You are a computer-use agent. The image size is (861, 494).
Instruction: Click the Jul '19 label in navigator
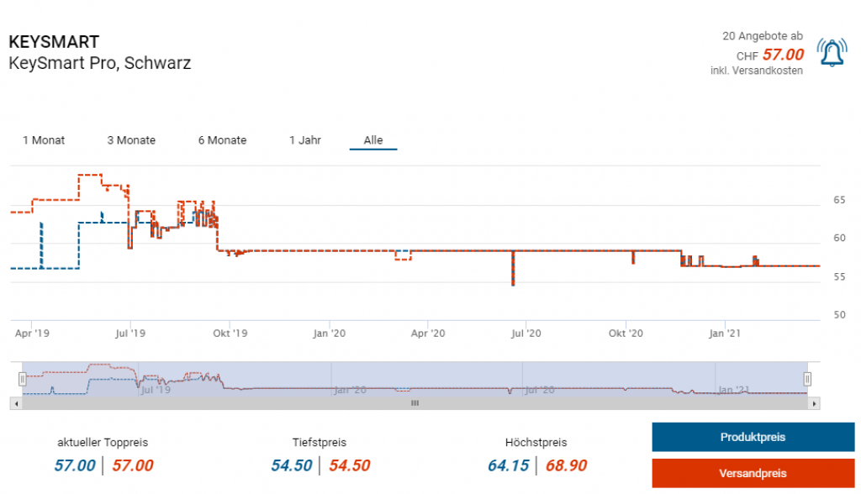click(156, 389)
